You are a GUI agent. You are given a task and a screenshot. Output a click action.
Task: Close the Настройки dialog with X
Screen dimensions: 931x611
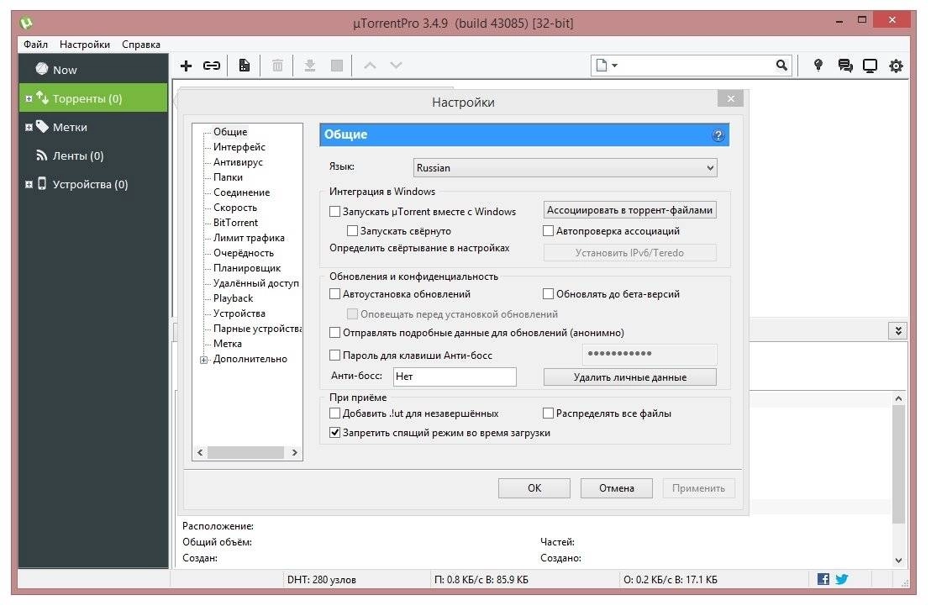[x=731, y=98]
